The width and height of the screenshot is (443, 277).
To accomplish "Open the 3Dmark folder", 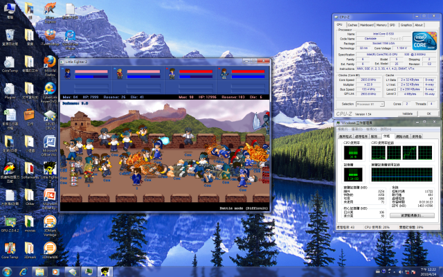I will coord(30,250).
